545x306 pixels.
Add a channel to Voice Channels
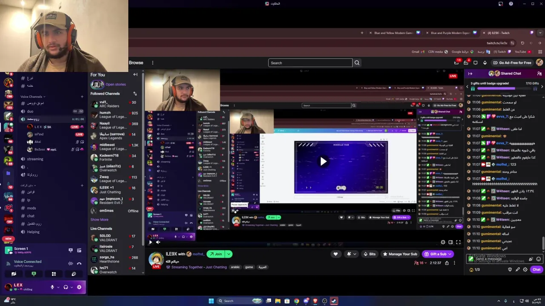tap(82, 96)
